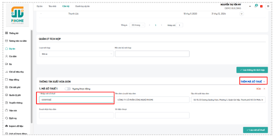Switch to the Danh bạ dự án tab
Viewport: 274px width, 137px height.
pos(83,6)
